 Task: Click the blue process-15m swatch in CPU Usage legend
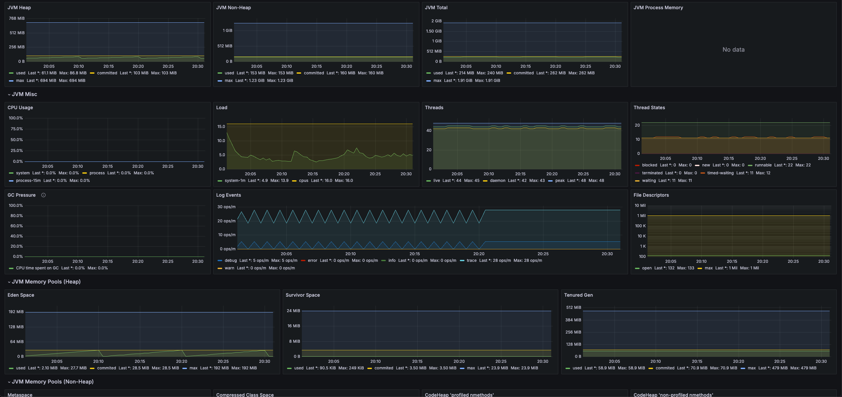click(11, 181)
